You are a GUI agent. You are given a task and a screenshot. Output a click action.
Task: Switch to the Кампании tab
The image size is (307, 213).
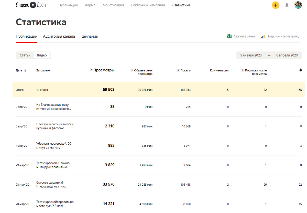pos(90,36)
